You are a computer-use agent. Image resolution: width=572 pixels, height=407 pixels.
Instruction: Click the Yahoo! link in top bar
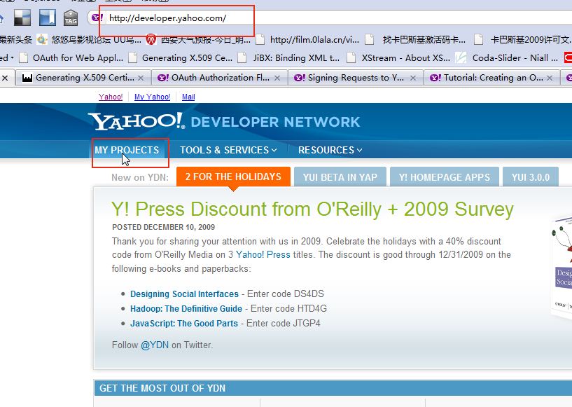point(111,97)
